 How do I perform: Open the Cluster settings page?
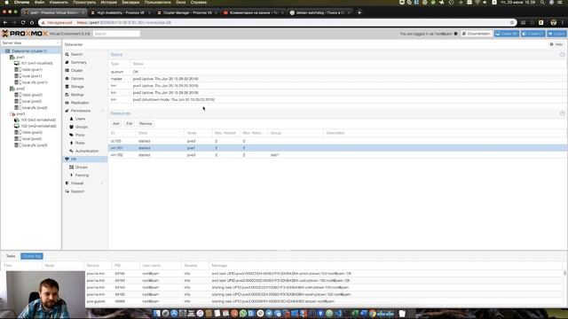(x=76, y=70)
